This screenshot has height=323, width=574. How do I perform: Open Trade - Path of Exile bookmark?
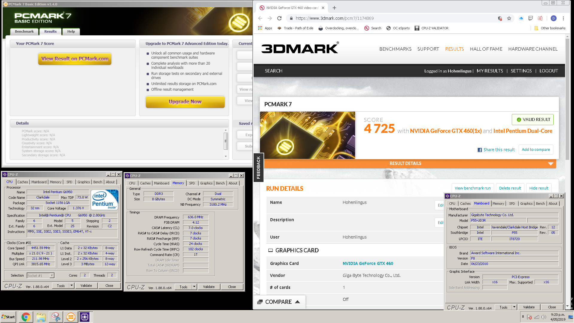coord(296,28)
